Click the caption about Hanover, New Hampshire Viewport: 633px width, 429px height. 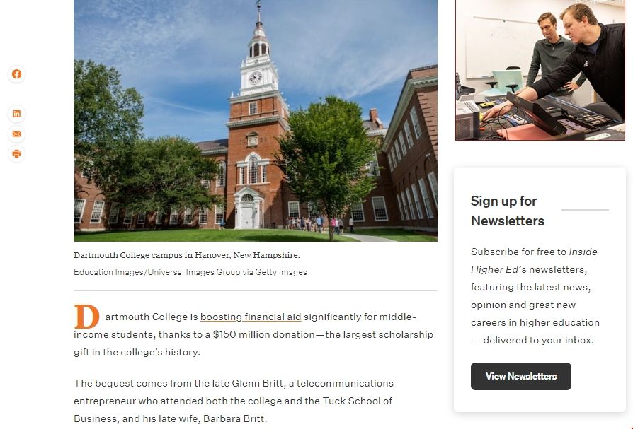pos(186,255)
